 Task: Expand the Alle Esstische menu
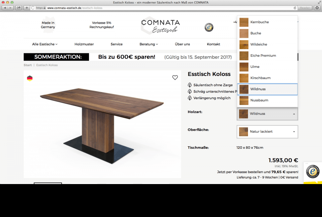45,44
